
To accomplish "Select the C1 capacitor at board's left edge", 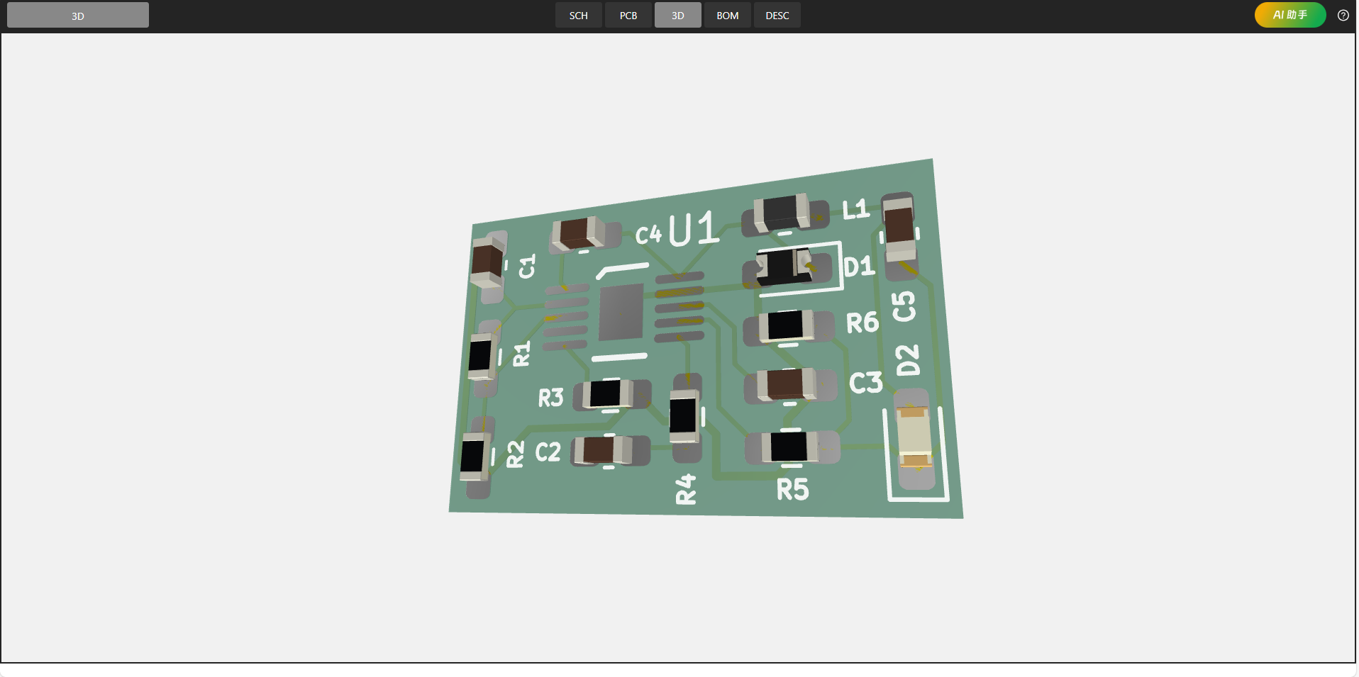I will (x=487, y=261).
